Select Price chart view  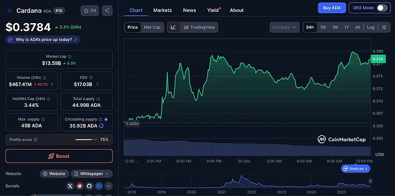[133, 27]
